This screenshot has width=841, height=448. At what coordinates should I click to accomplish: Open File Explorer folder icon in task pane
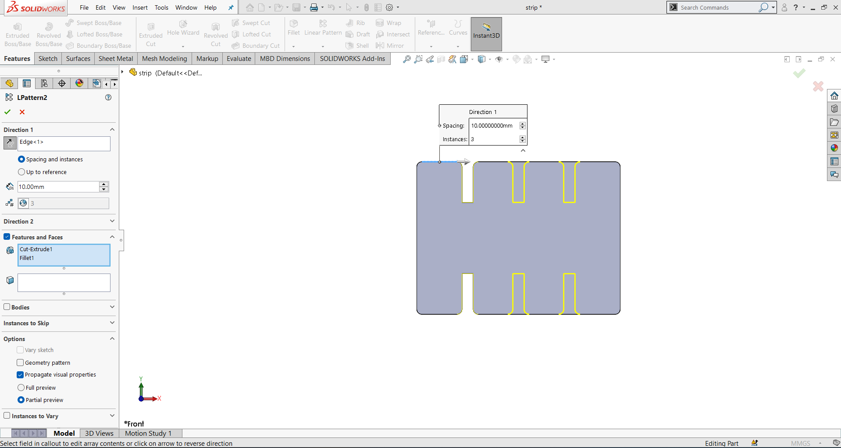coord(834,122)
